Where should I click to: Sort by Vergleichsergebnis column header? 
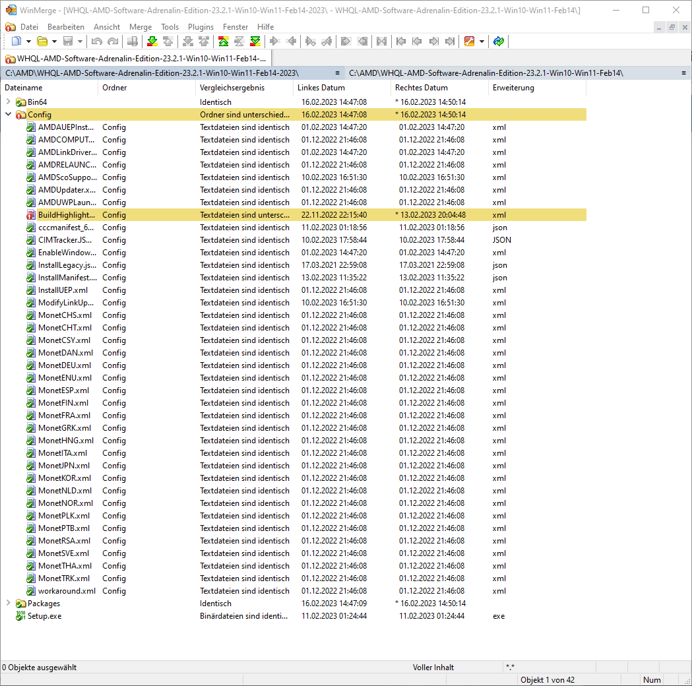(244, 88)
